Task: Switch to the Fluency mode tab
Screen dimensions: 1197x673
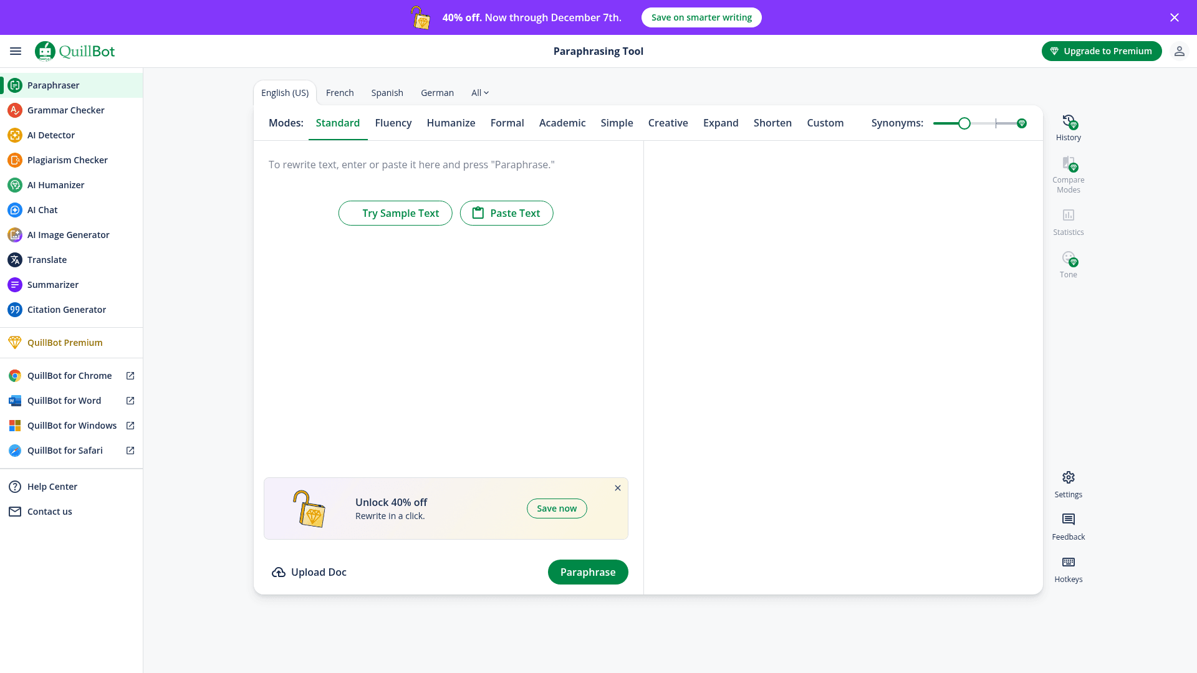Action: point(393,123)
